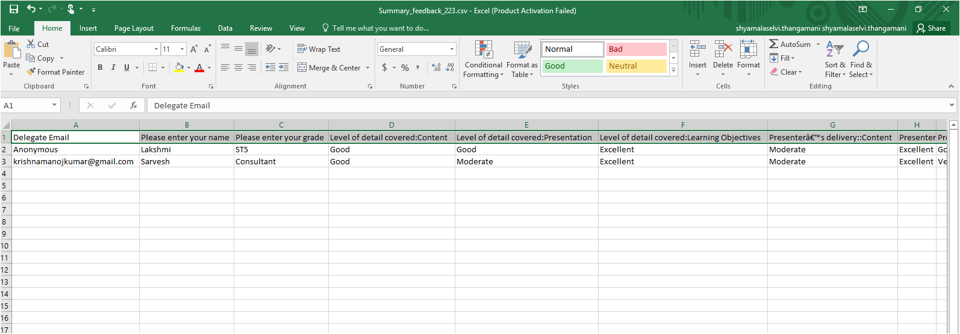960x334 pixels.
Task: Open the font name dropdown
Action: 157,49
